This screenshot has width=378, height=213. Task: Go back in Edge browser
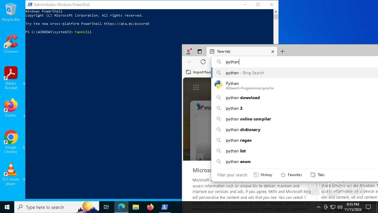coord(190,62)
